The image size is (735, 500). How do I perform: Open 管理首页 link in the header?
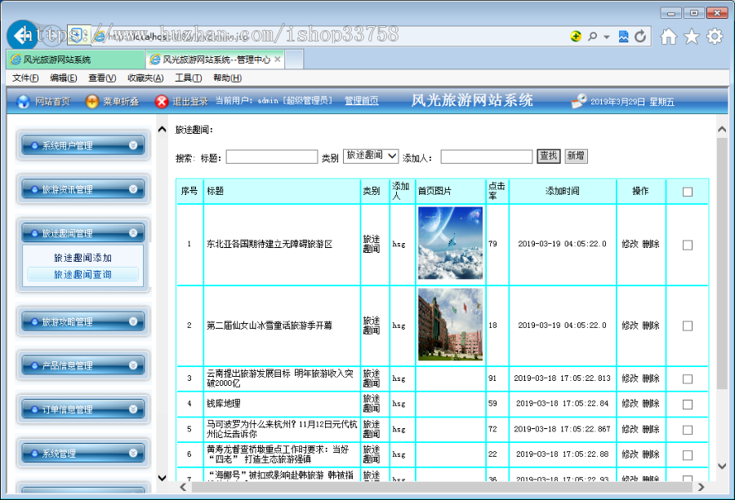coord(361,101)
